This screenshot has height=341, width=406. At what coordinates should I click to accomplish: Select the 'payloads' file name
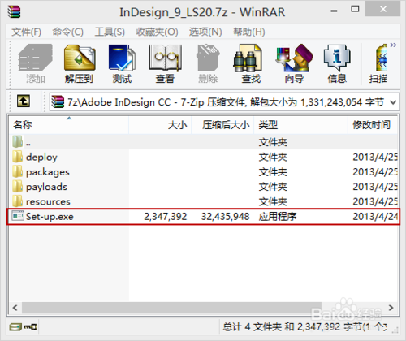click(46, 187)
